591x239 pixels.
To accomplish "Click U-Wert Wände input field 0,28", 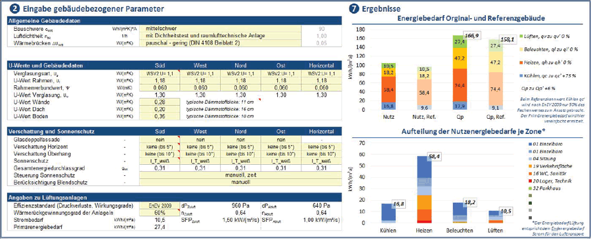I will (160, 102).
